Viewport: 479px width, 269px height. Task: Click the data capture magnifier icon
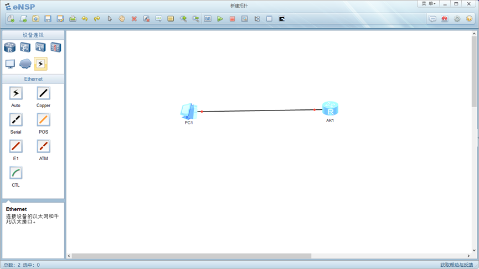(x=245, y=19)
